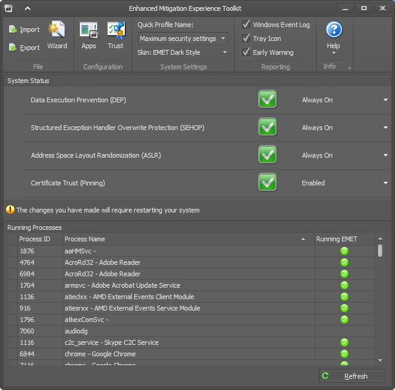Sort by the Process Name column
Image resolution: width=395 pixels, height=390 pixels.
(188, 239)
